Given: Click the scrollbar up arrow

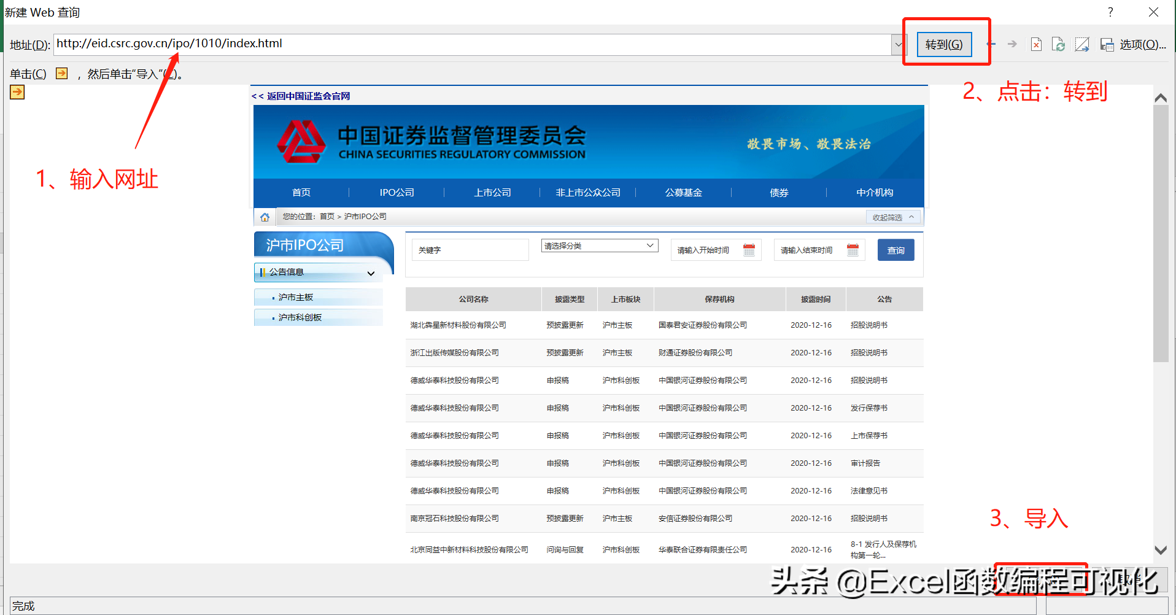Looking at the screenshot, I should coord(1161,98).
